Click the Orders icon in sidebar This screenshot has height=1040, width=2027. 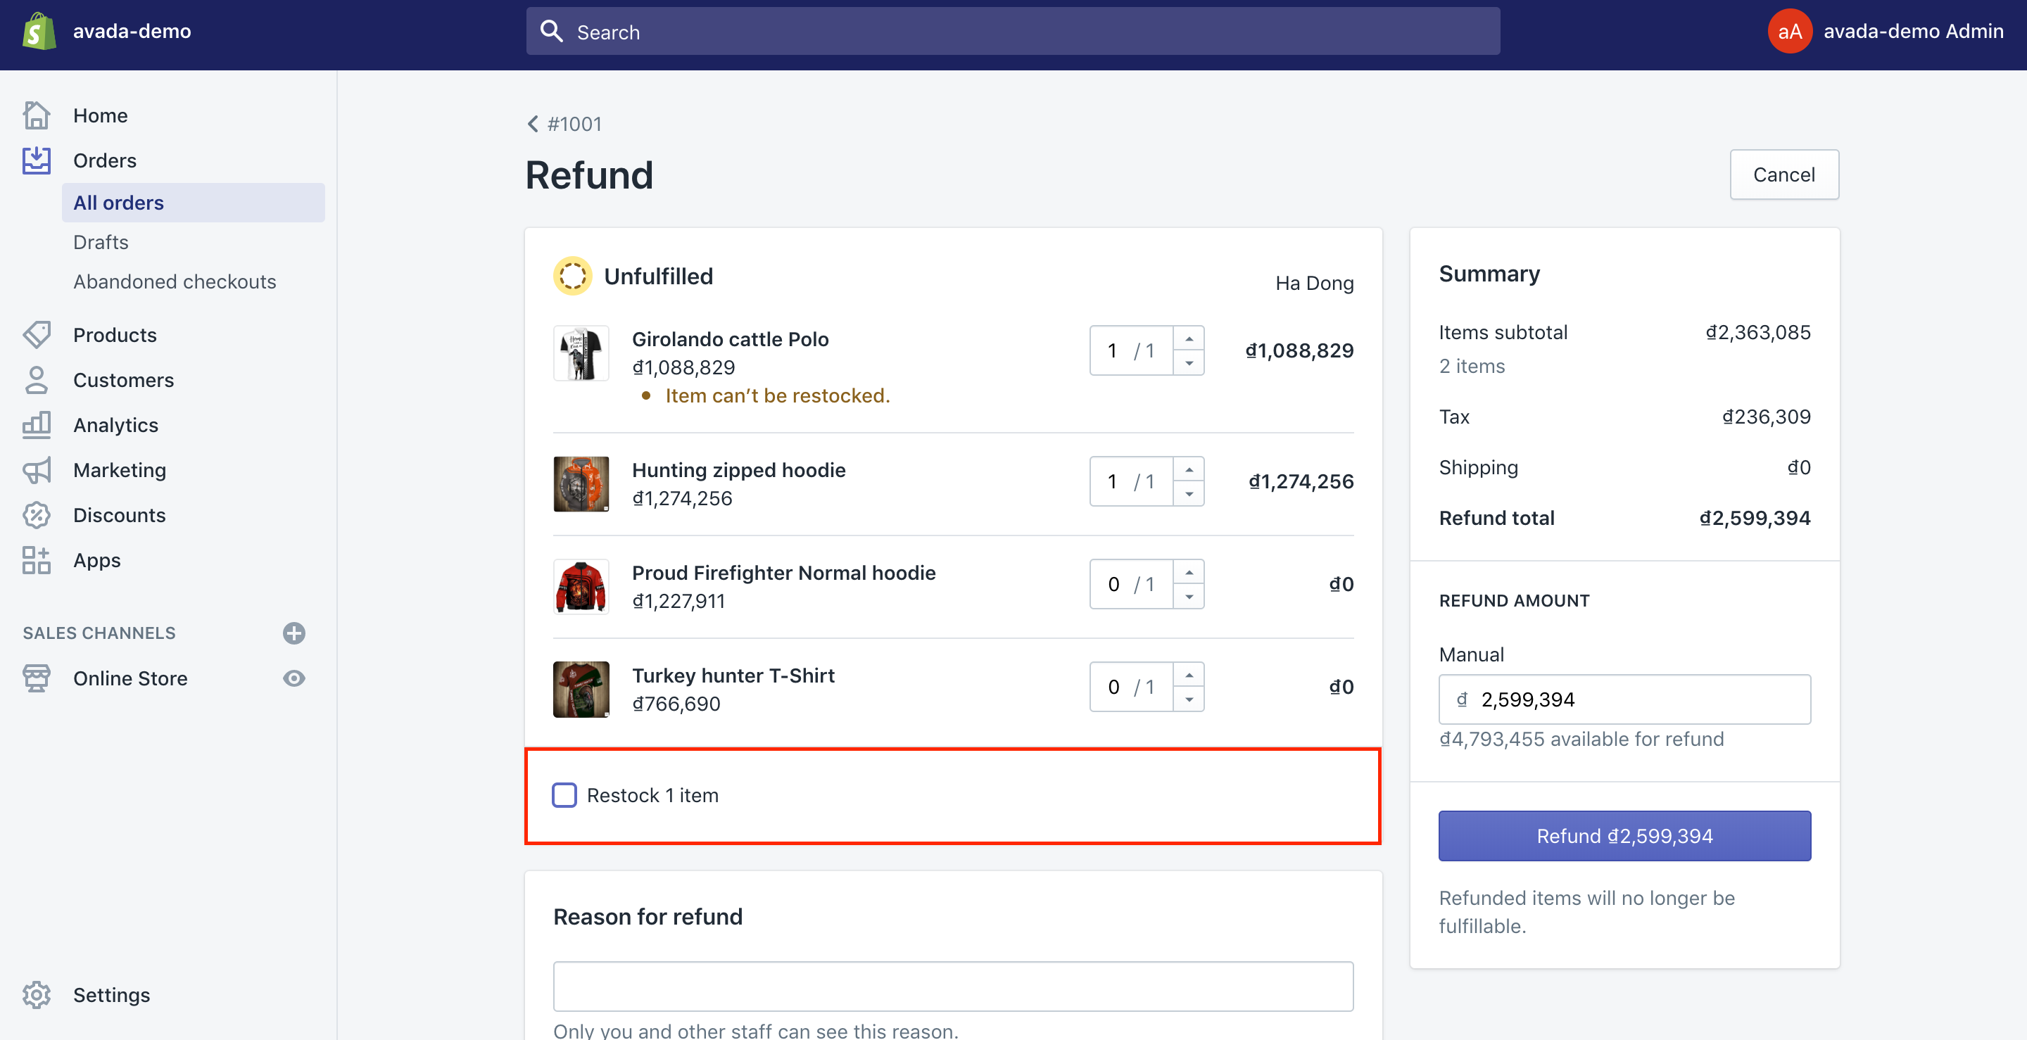(37, 159)
